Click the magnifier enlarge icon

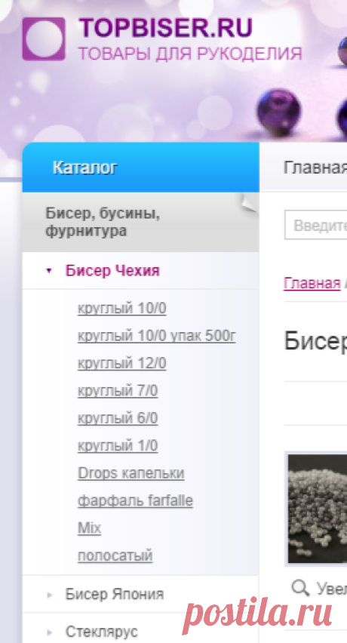(x=300, y=588)
